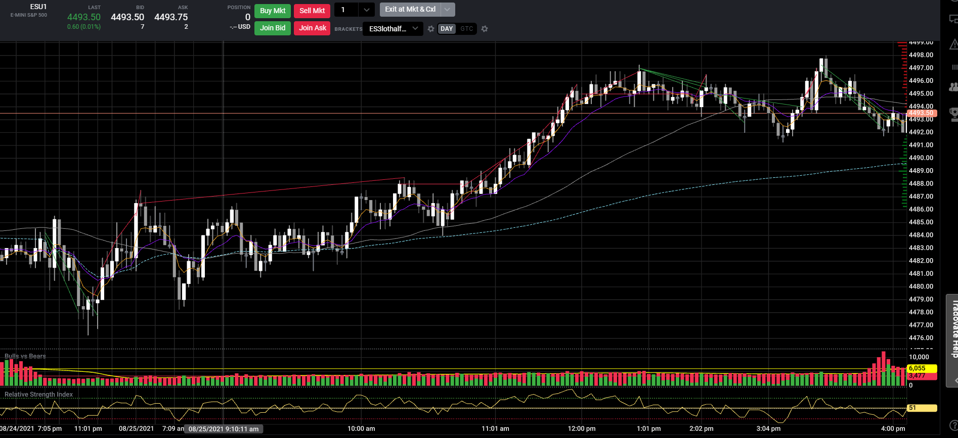The image size is (958, 438).
Task: Open the vertical bars sidebar icon
Action: pyautogui.click(x=954, y=67)
